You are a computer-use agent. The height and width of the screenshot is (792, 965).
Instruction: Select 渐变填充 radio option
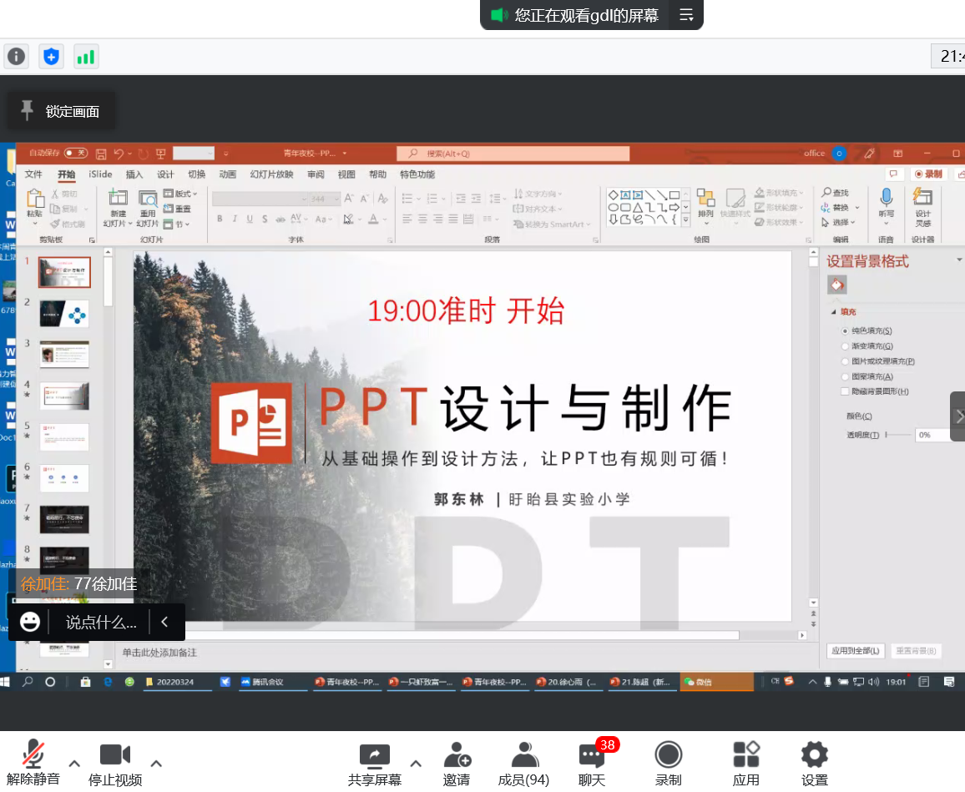(x=845, y=346)
